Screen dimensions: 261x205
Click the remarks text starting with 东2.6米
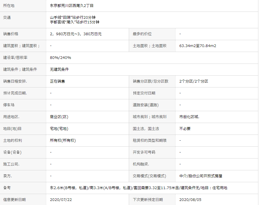point(138,188)
